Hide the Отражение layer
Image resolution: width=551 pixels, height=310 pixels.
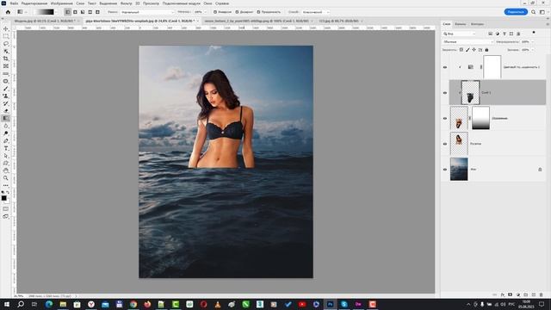[445, 119]
